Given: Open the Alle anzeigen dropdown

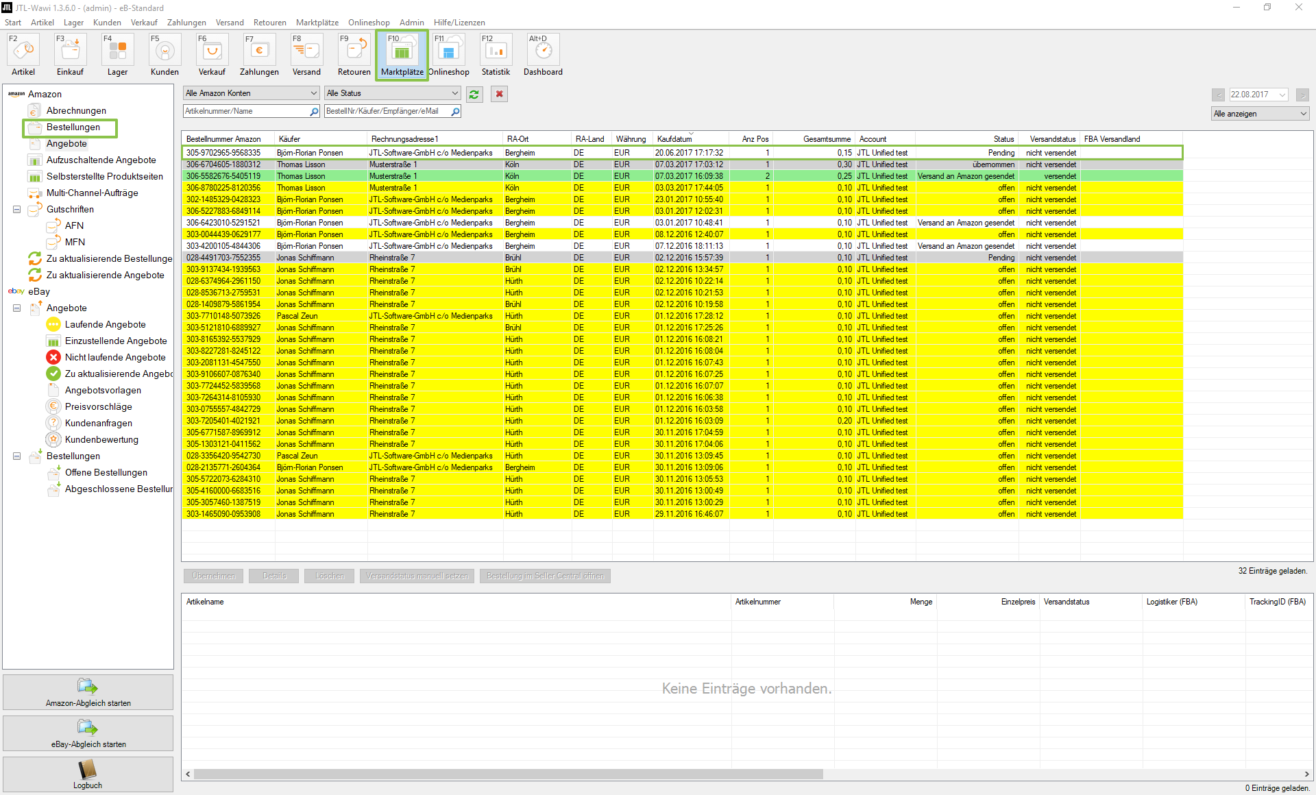Looking at the screenshot, I should [1260, 114].
